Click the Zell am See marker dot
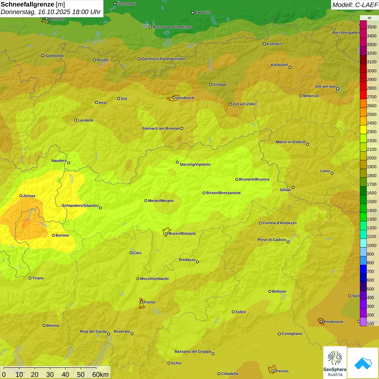Viewport: 379px width, 379px height. click(338, 89)
